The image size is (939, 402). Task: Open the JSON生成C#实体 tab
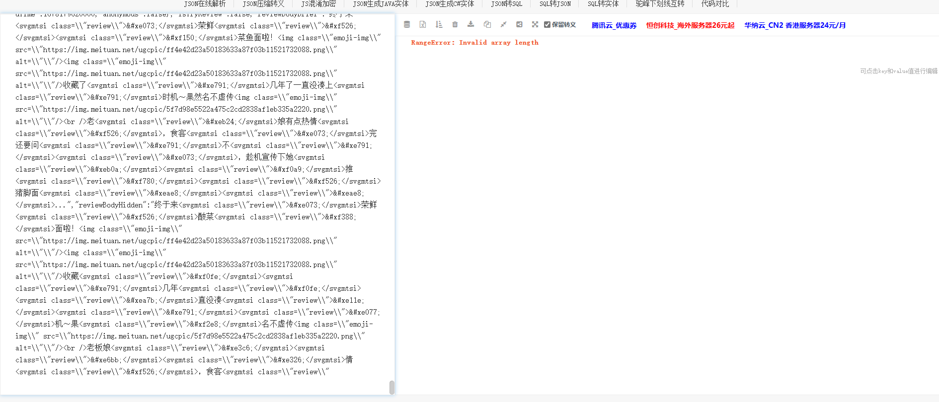(x=450, y=4)
